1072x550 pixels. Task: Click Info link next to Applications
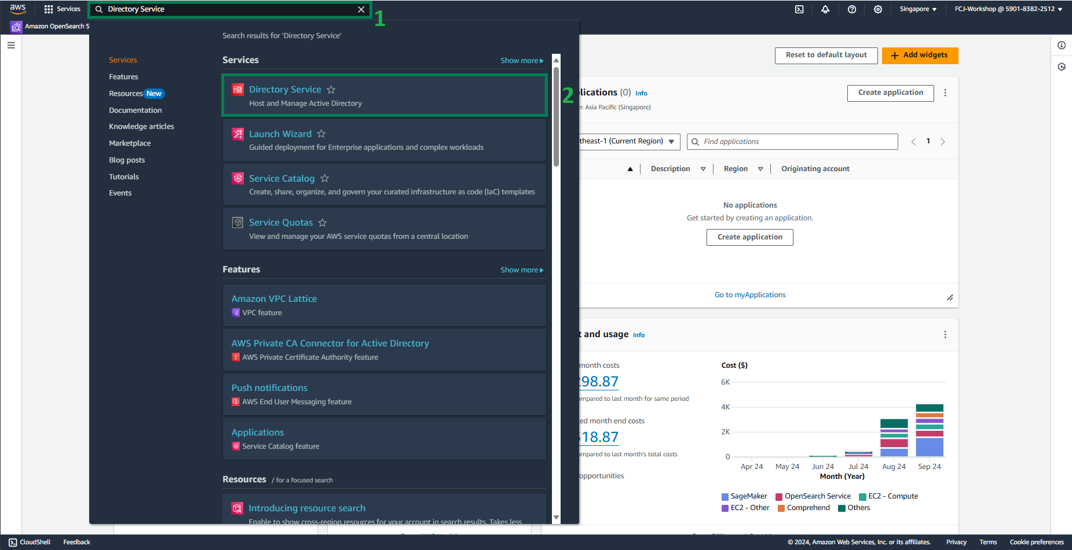coord(641,94)
